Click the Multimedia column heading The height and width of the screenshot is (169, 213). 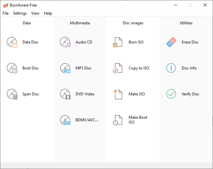[x=80, y=23]
